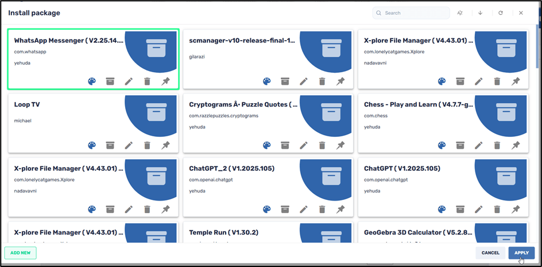Click the down-arrow sort direction button
Viewport: 542px width, 267px height.
[x=481, y=13]
